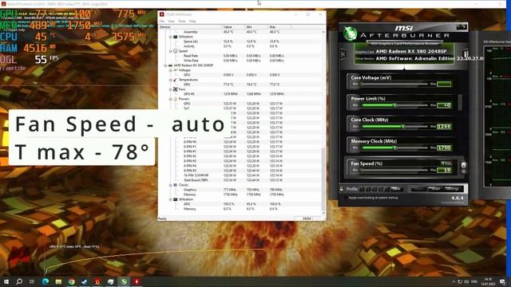Collapse the lower Utilization group under Clocks

click(170, 199)
